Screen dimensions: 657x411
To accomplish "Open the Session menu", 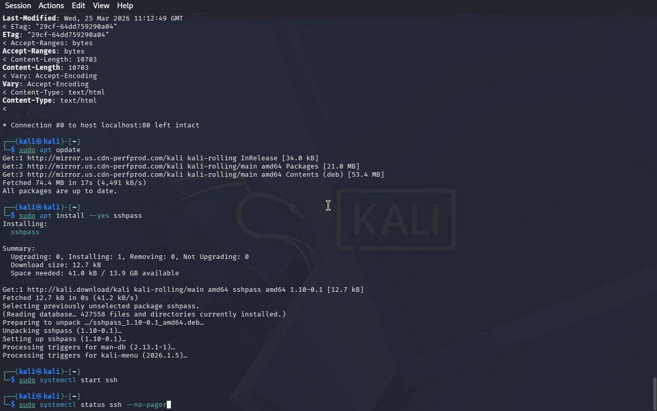I will click(x=18, y=6).
